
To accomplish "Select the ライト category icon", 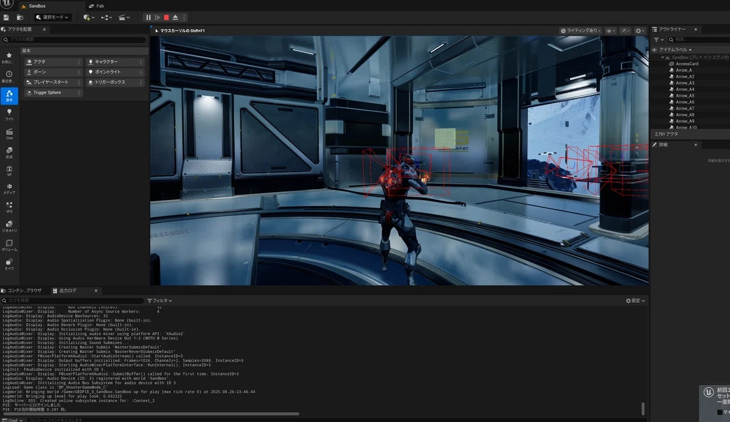I will (x=9, y=114).
